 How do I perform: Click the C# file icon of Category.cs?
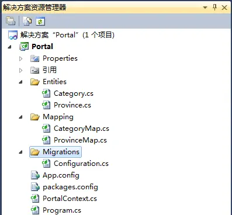[46, 93]
